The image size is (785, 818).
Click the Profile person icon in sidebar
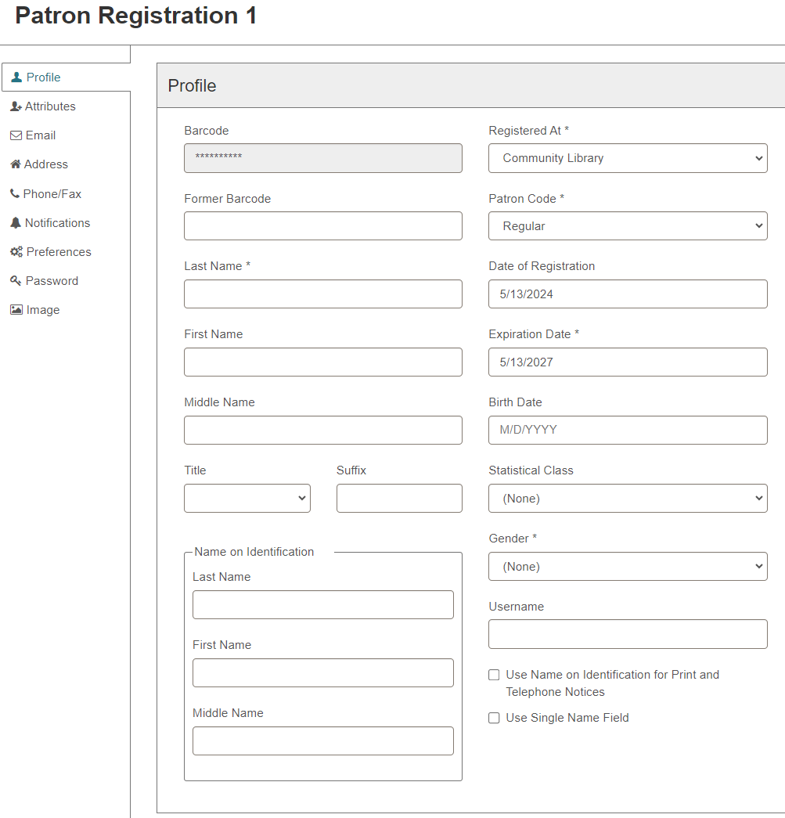click(x=16, y=77)
